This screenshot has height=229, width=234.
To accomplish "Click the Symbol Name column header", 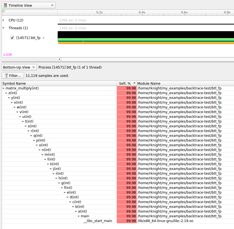I will [14, 83].
